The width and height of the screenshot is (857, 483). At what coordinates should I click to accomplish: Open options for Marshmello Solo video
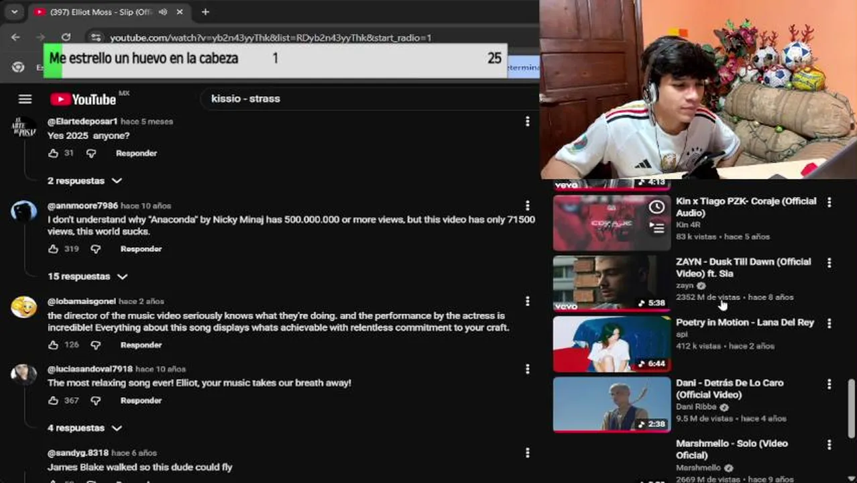pos(829,444)
